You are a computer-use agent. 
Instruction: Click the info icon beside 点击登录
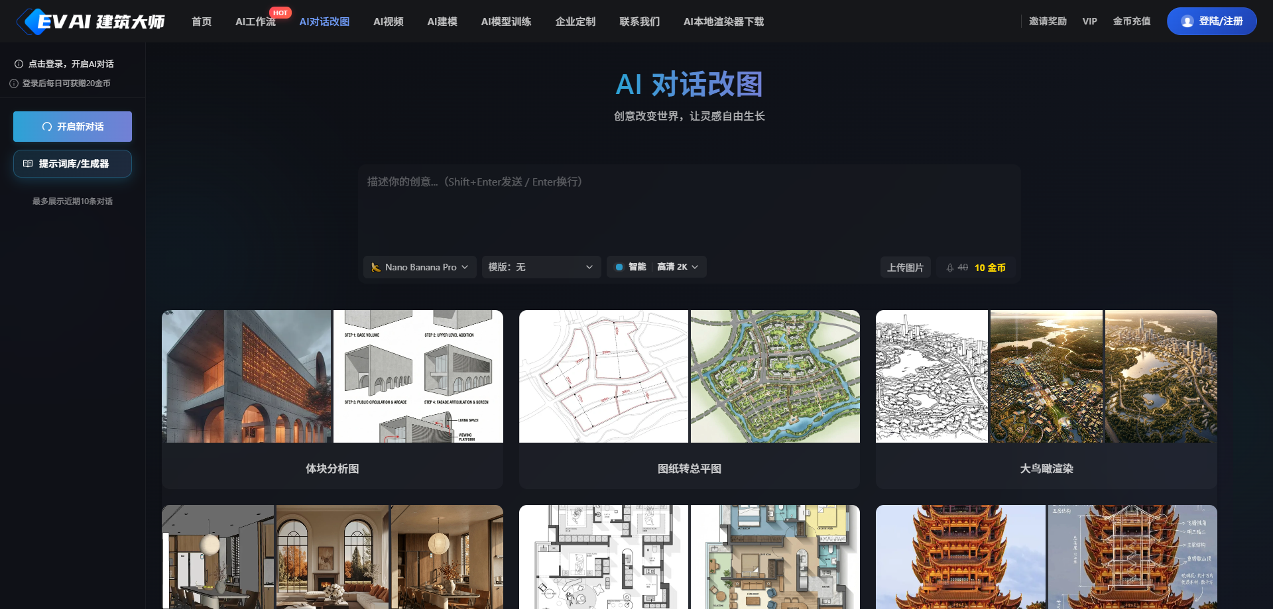pos(19,64)
